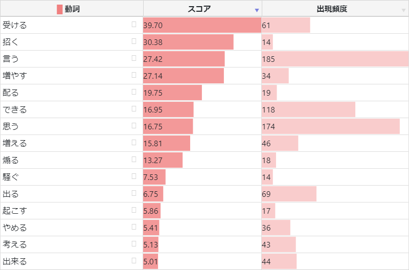Click the 動詞 column header
This screenshot has width=409, height=270.
tap(72, 9)
